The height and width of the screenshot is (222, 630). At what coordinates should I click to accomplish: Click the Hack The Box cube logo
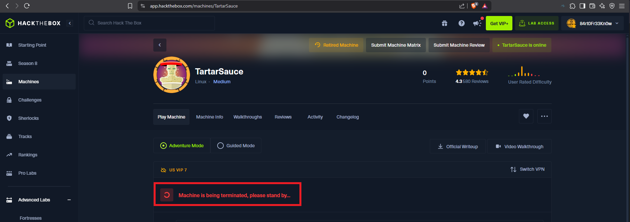[x=10, y=23]
